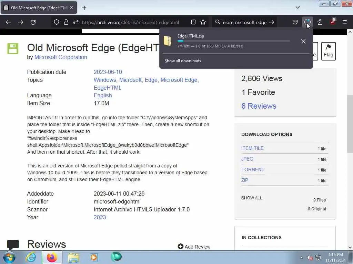Cancel the EdgeHTML.zip download
This screenshot has width=353, height=264.
[x=303, y=41]
